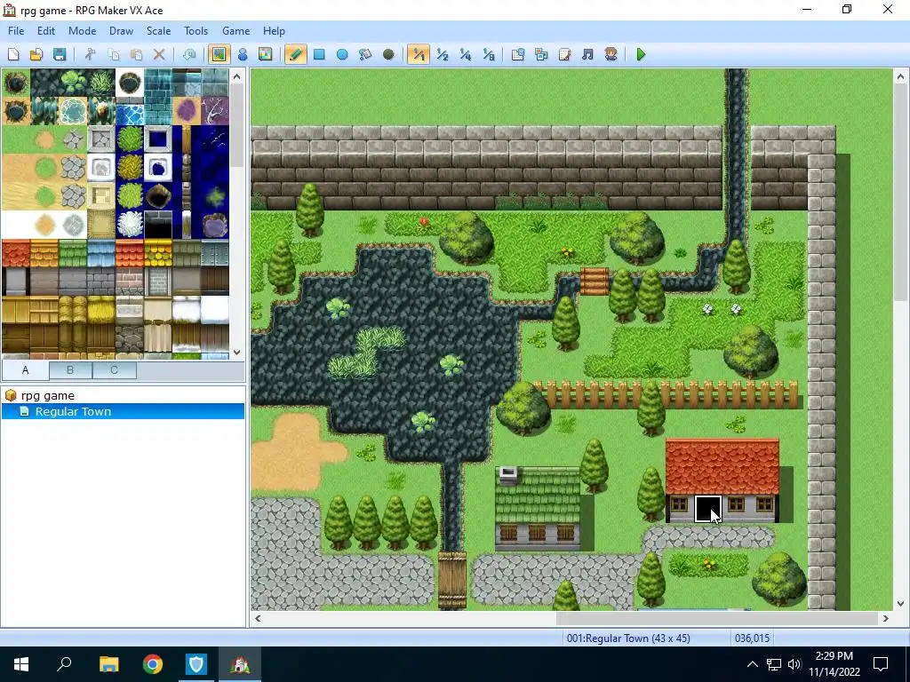This screenshot has width=910, height=682.
Task: Open the Help menu
Action: 274,31
